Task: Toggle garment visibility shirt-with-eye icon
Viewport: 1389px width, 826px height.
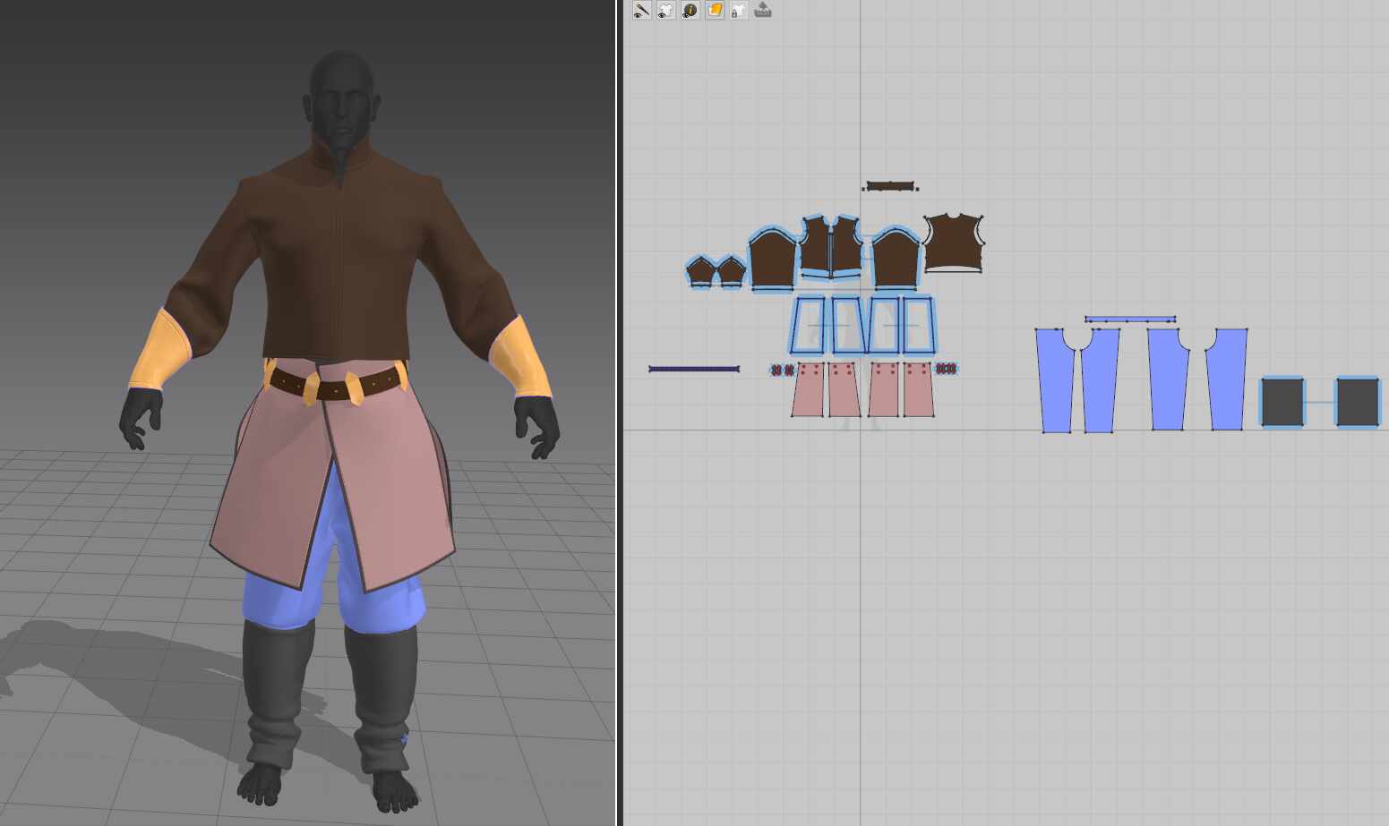Action: (x=665, y=11)
